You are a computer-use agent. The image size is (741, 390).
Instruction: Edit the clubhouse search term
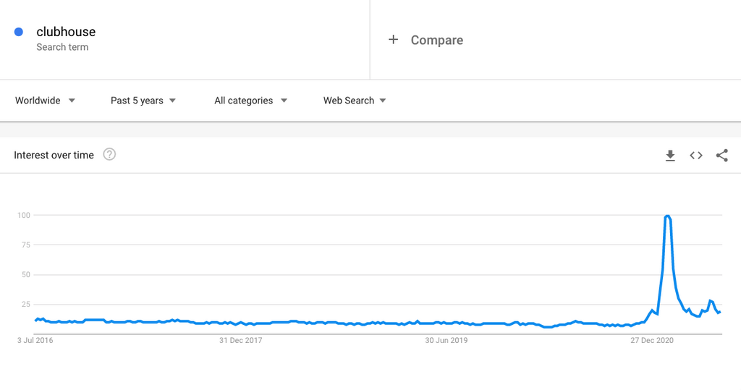[66, 32]
